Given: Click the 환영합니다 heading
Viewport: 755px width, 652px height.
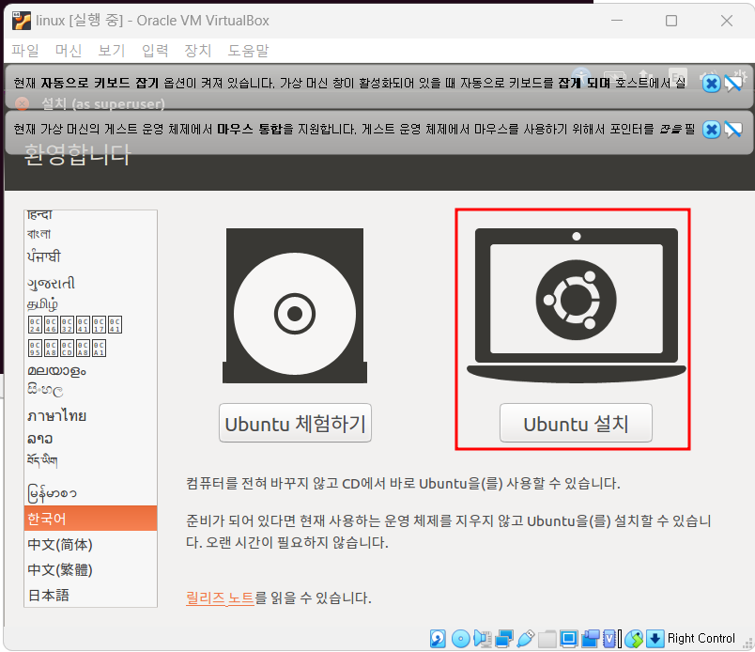Looking at the screenshot, I should 77,155.
